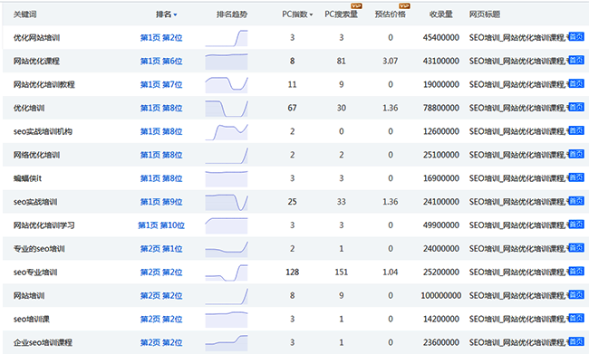Image resolution: width=589 pixels, height=354 pixels.
Task: Click the 首页 badge in the 网站优化培训教程 row
Action: tap(575, 83)
